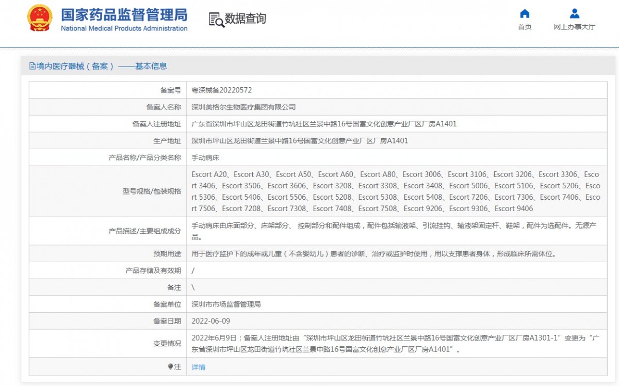
Task: Click the 备案号 label cell
Action: pyautogui.click(x=171, y=90)
